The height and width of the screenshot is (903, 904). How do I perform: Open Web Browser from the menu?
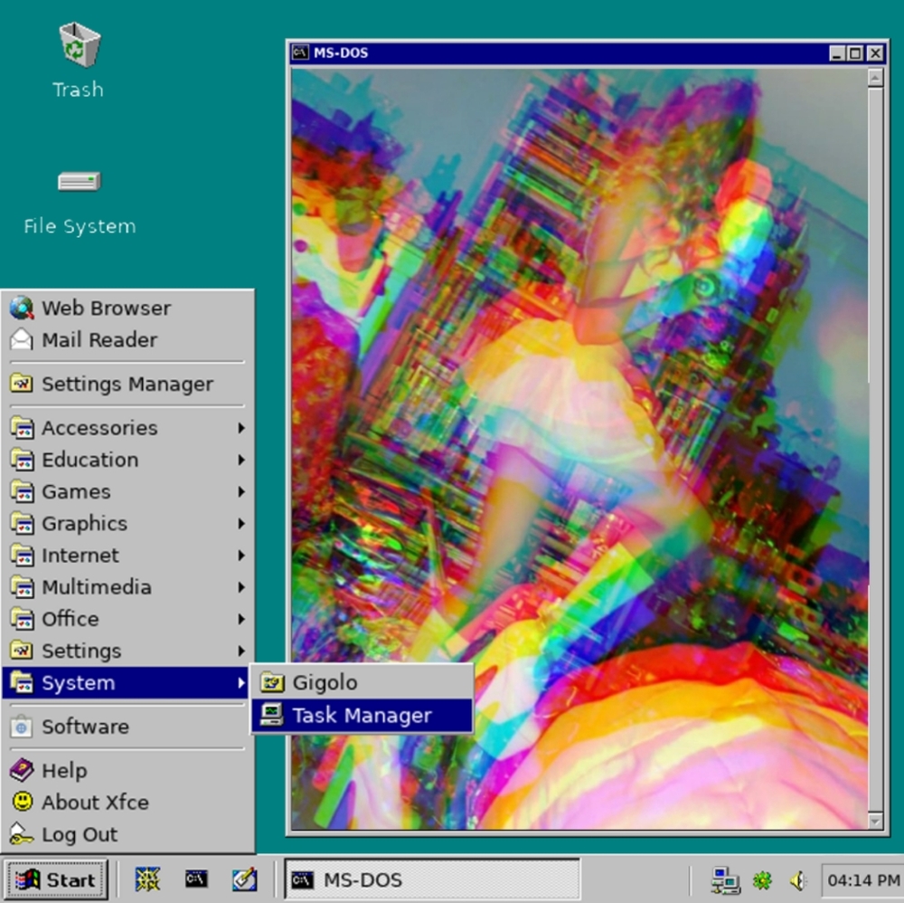pos(127,309)
